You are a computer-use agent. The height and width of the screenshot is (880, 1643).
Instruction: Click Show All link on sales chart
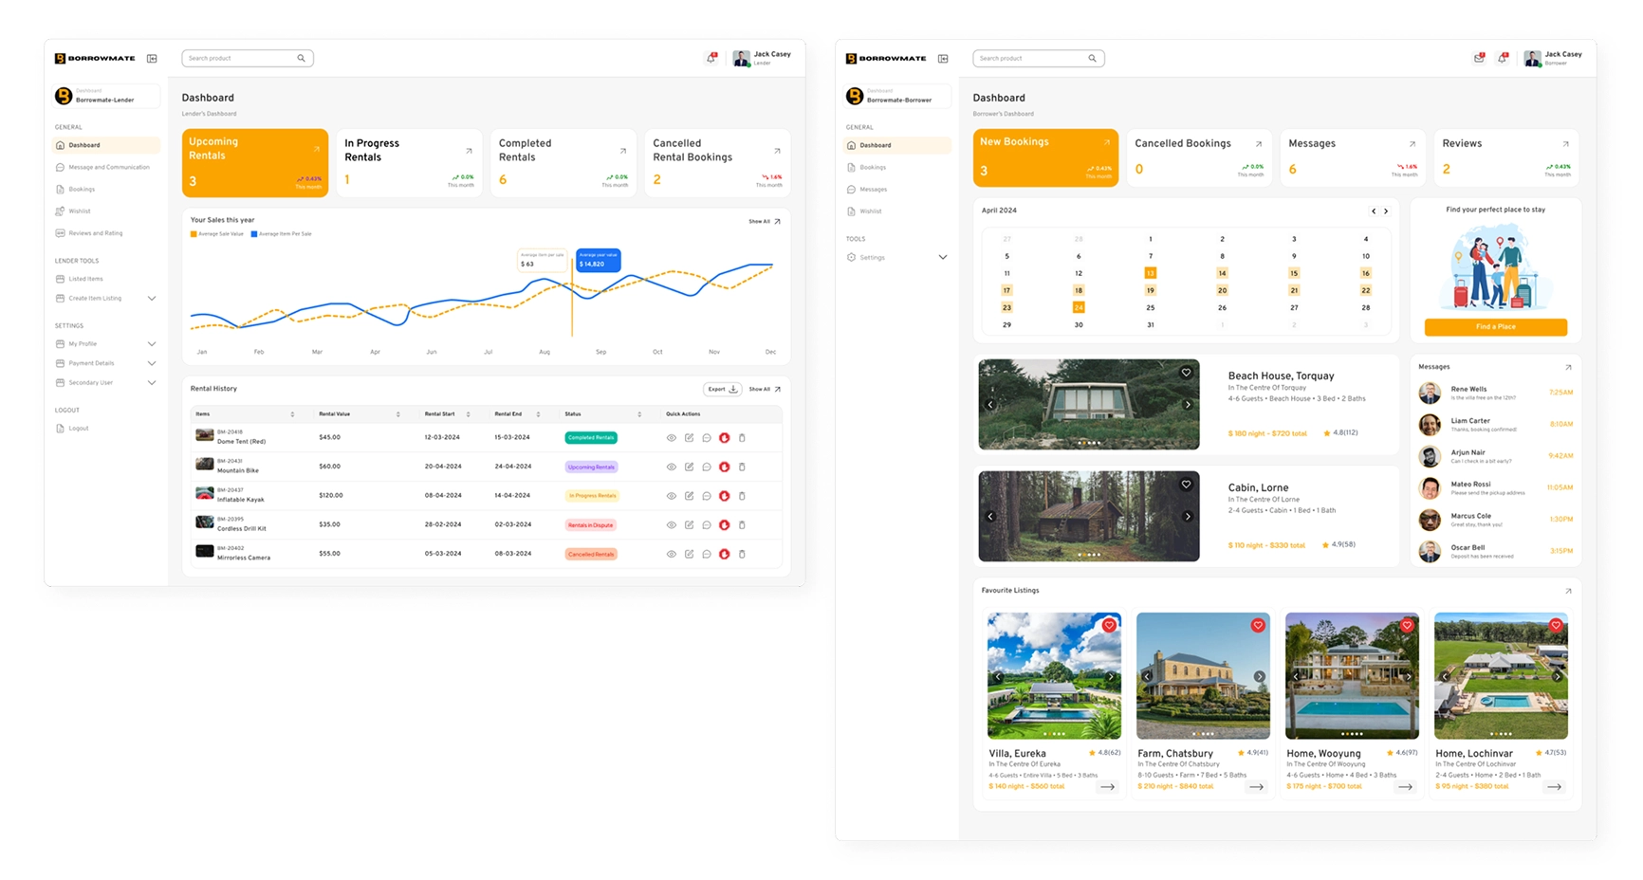pos(765,222)
